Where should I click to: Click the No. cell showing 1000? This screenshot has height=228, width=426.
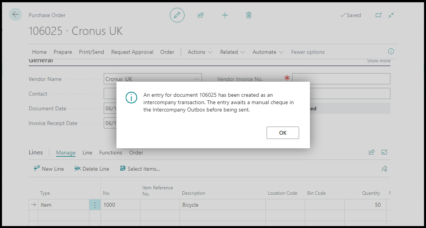tap(120, 205)
